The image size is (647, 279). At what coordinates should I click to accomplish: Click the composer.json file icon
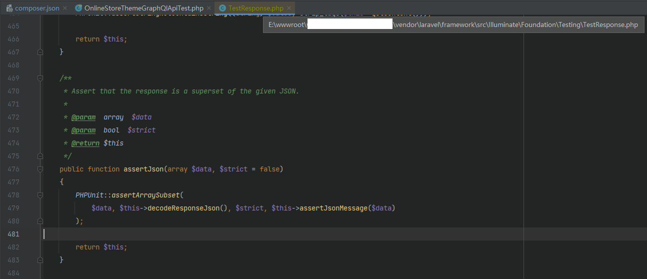pos(9,8)
